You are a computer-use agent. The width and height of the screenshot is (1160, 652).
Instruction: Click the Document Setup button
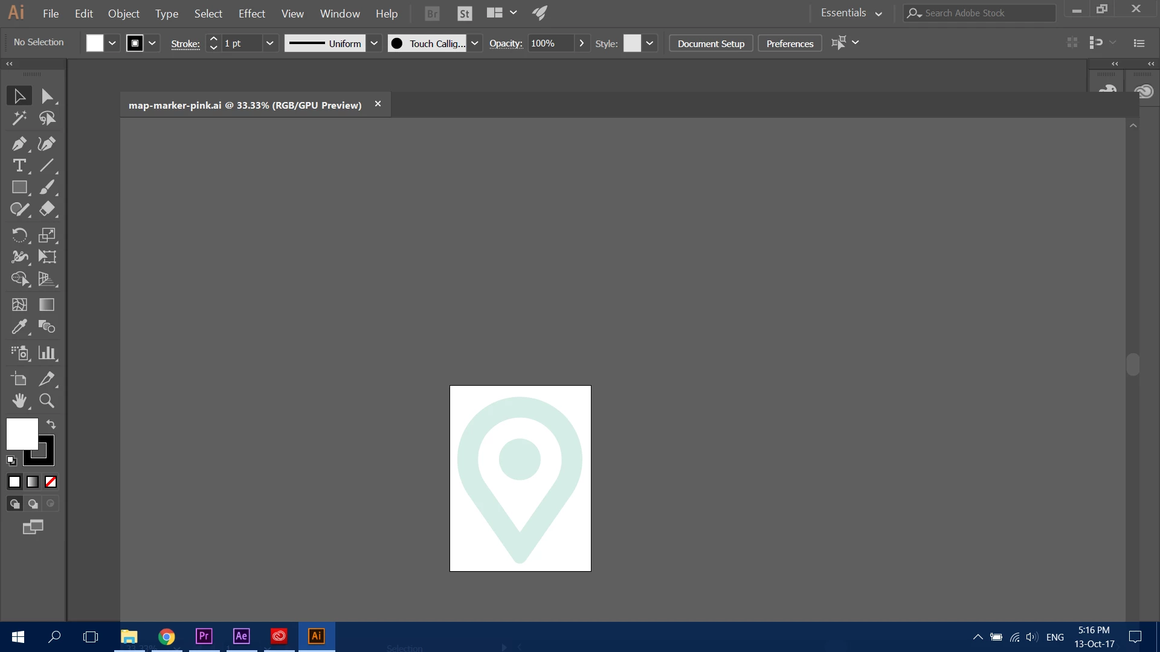click(x=710, y=43)
